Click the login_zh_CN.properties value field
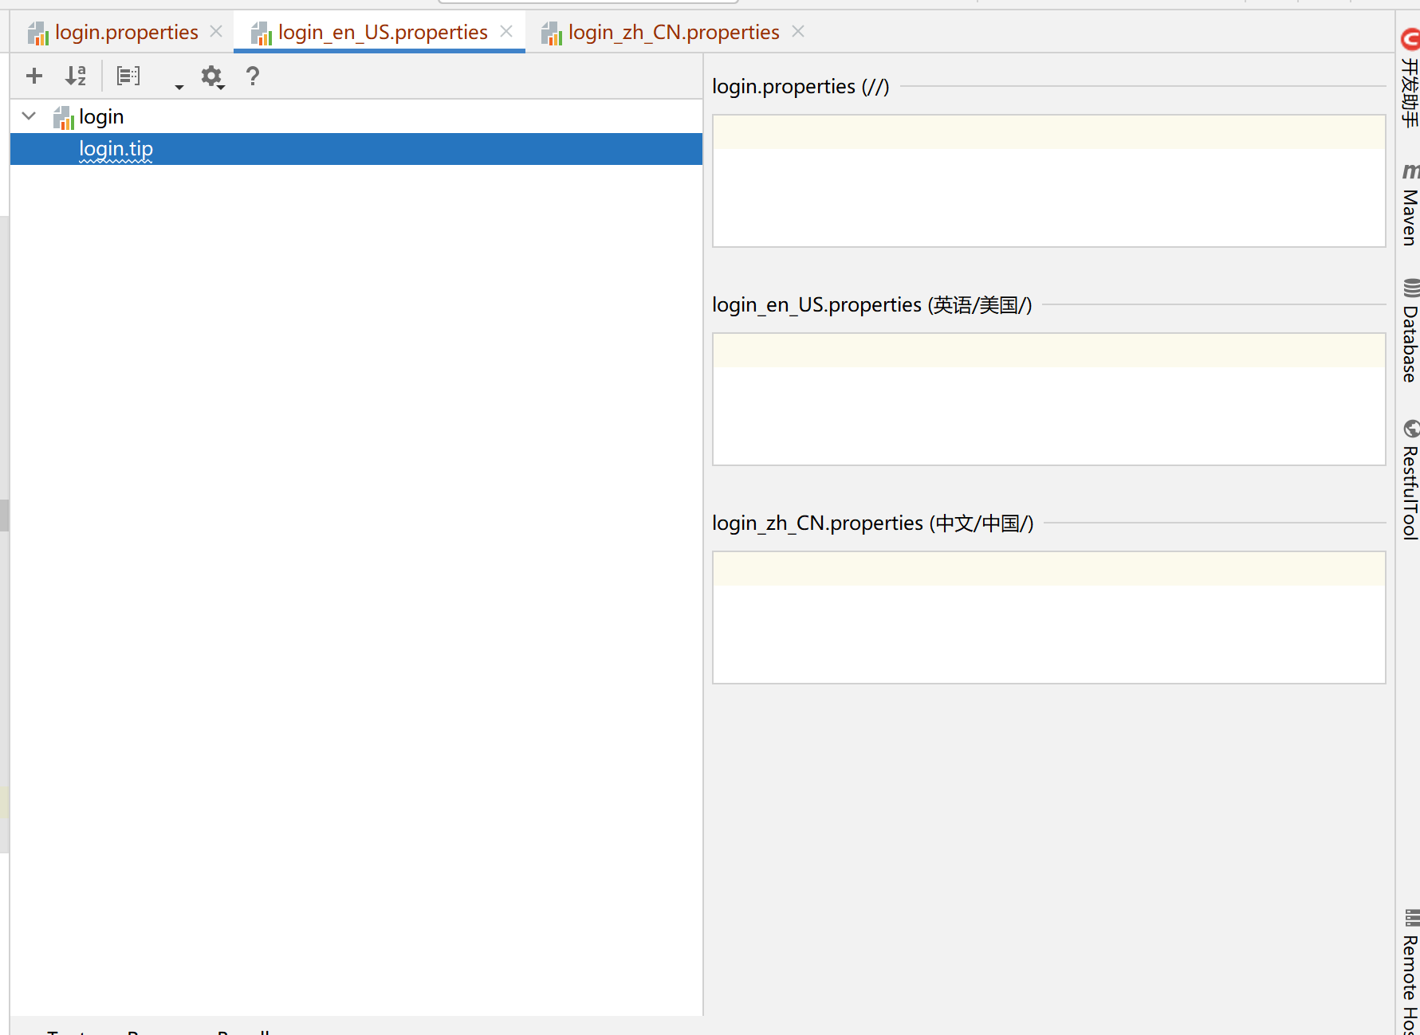 tap(1048, 617)
